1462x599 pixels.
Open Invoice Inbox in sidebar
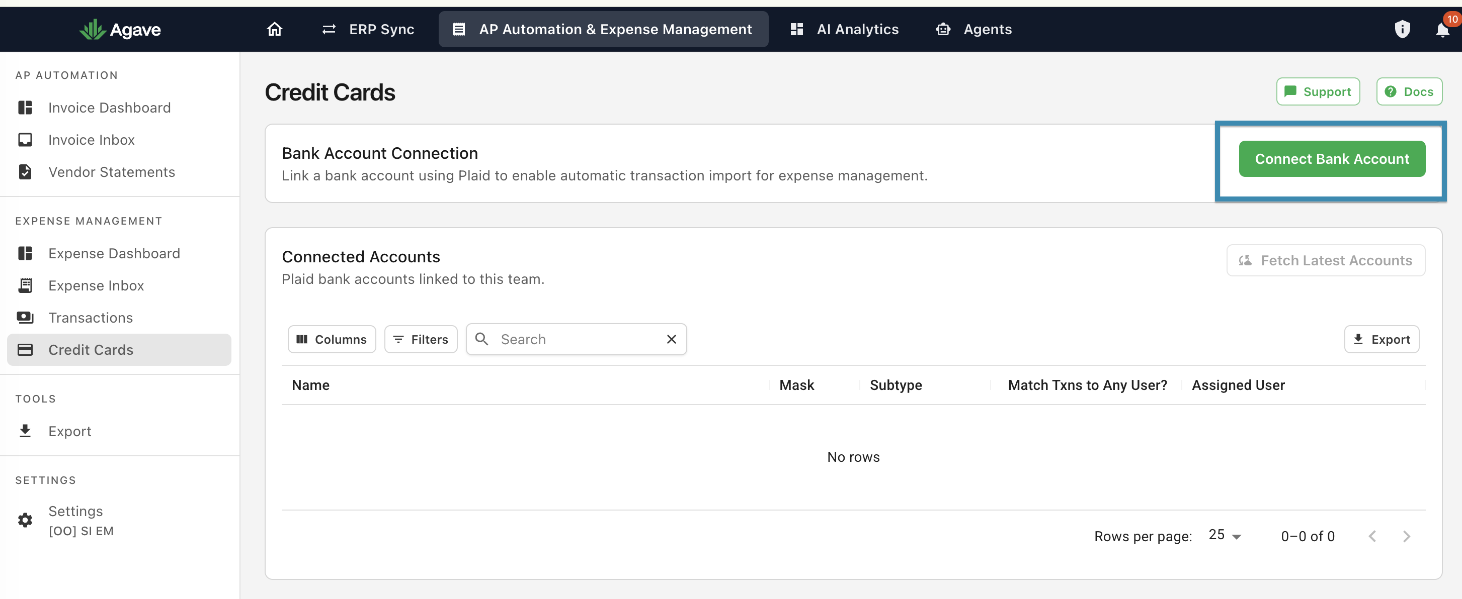coord(119,140)
